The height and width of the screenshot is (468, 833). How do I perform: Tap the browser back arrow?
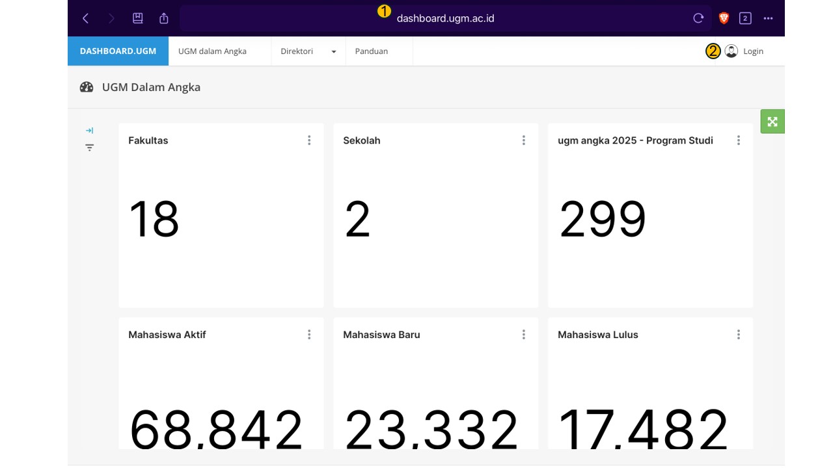pos(85,18)
